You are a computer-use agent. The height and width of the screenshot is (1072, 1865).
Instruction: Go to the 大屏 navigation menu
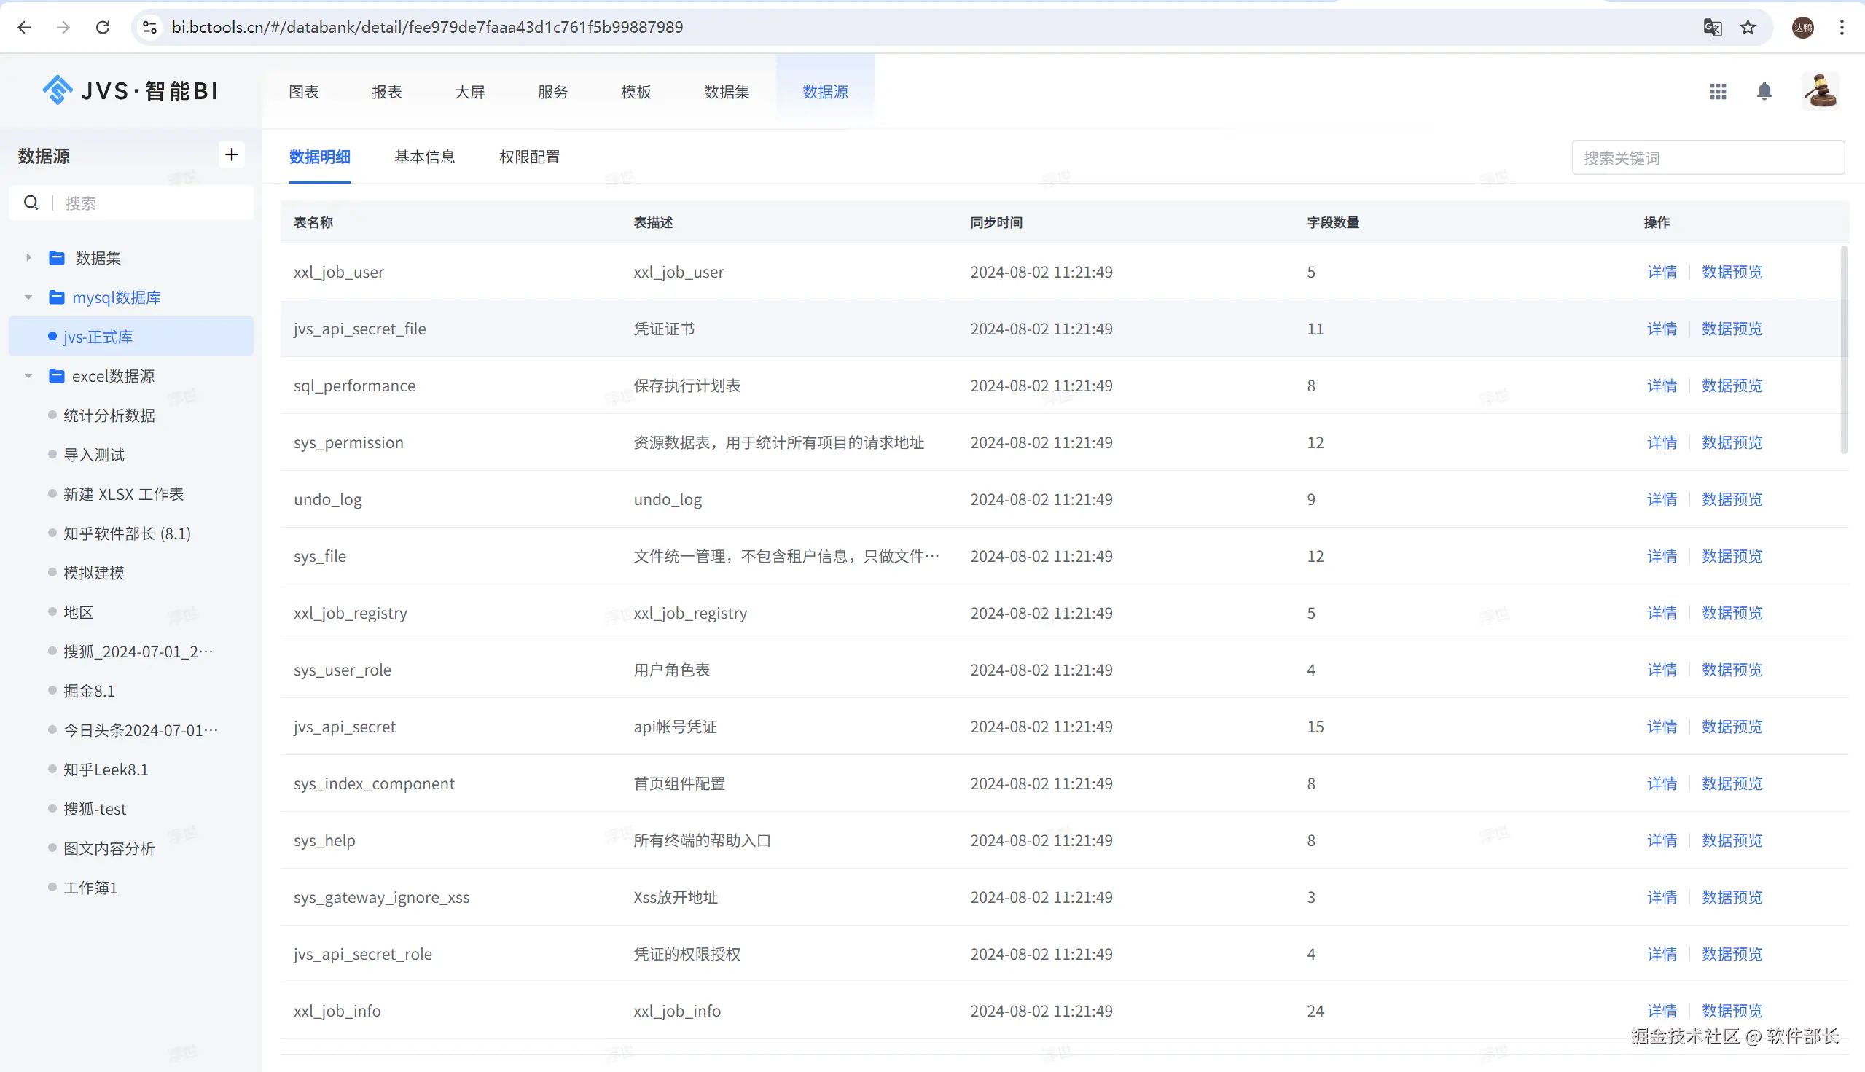coord(469,92)
